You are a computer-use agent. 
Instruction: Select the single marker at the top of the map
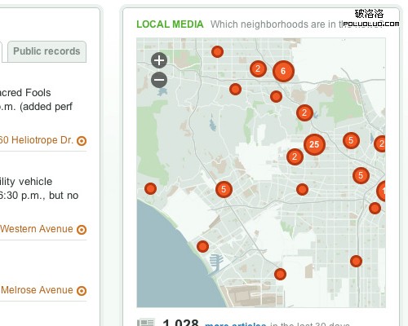click(217, 51)
